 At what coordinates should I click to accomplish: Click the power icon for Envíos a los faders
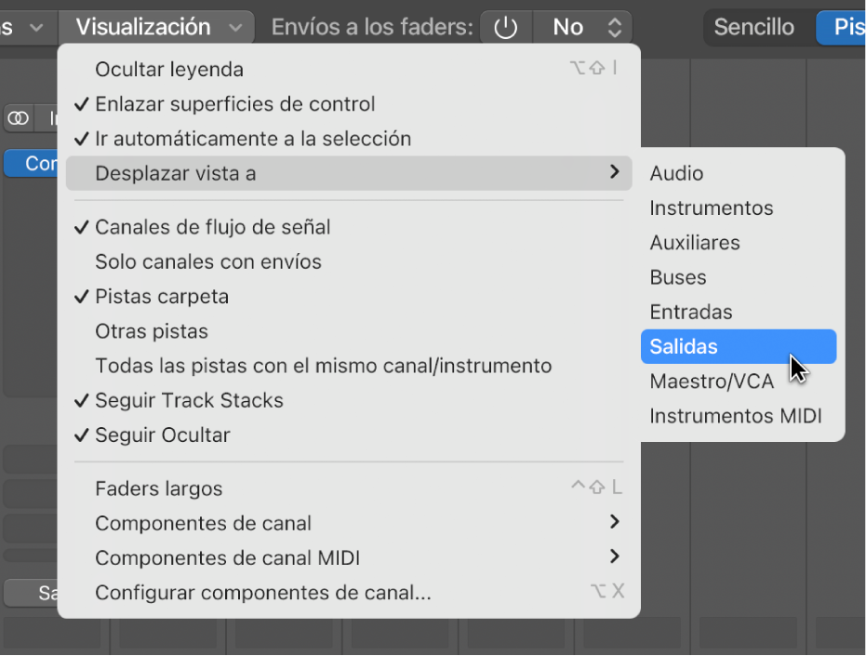(x=505, y=28)
